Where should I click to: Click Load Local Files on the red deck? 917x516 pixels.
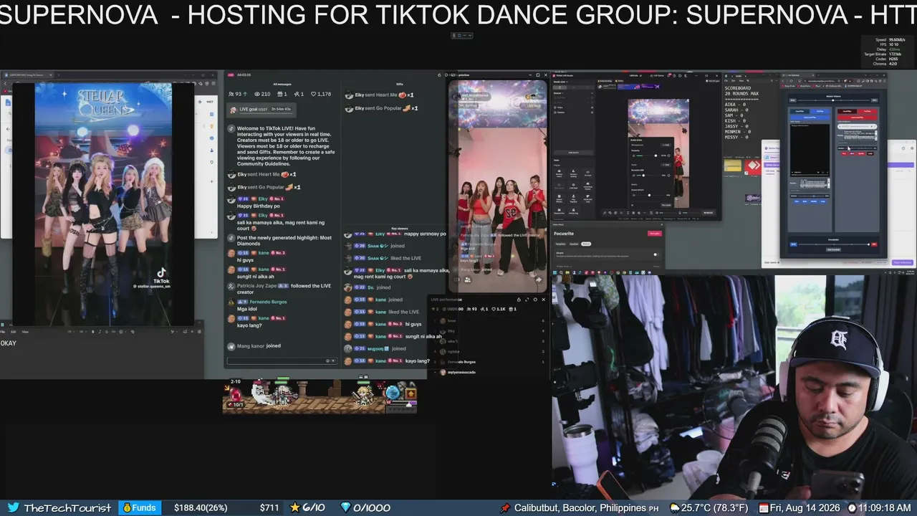point(858,118)
